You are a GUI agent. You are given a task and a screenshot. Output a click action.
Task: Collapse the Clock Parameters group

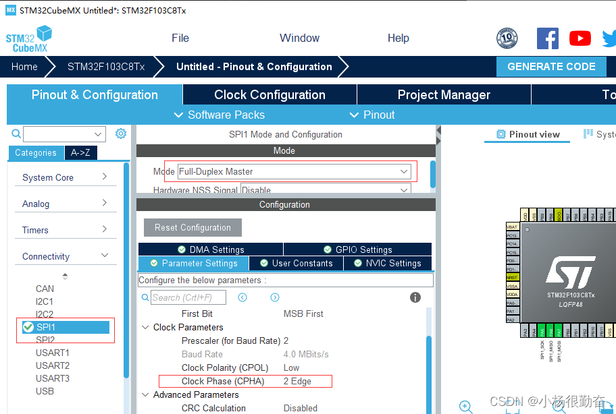(145, 328)
